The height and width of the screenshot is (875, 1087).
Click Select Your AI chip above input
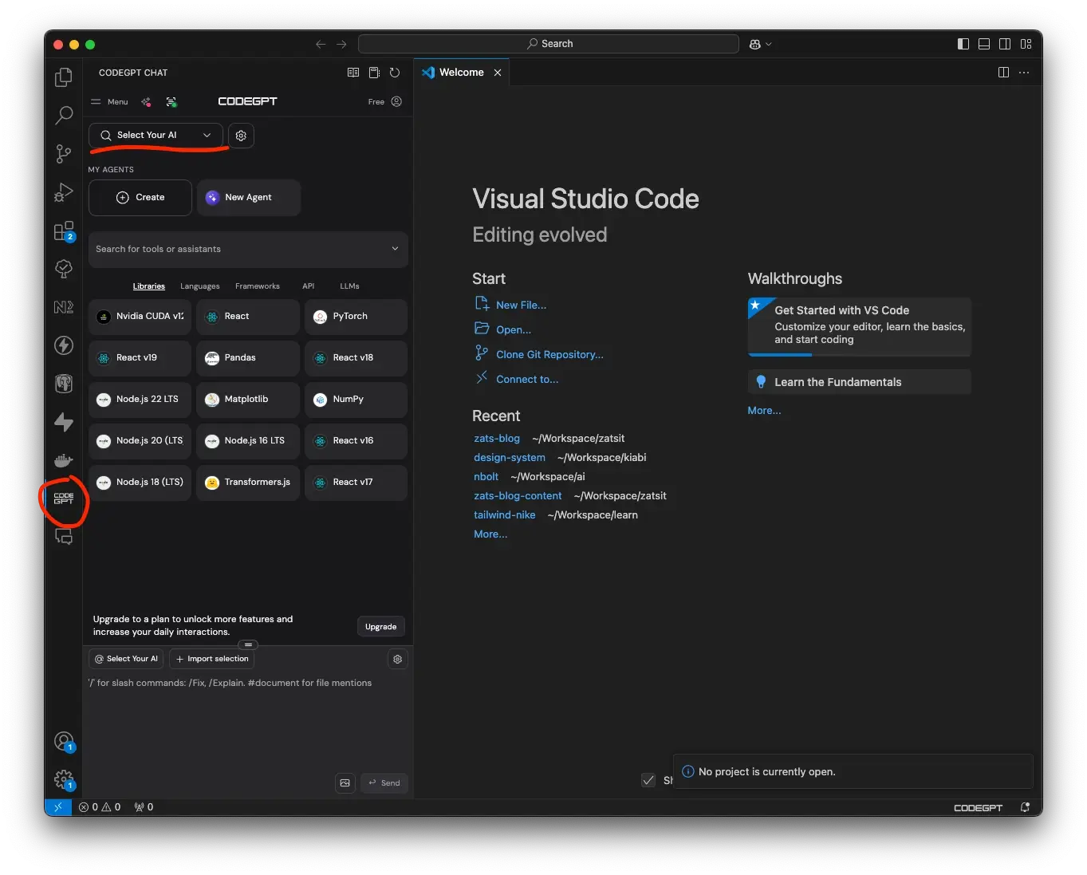click(x=125, y=659)
